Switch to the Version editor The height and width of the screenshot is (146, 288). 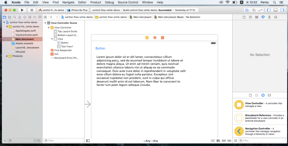(261, 10)
